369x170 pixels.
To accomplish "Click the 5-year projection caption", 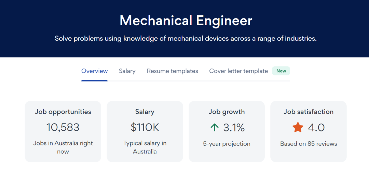I will pyautogui.click(x=227, y=144).
